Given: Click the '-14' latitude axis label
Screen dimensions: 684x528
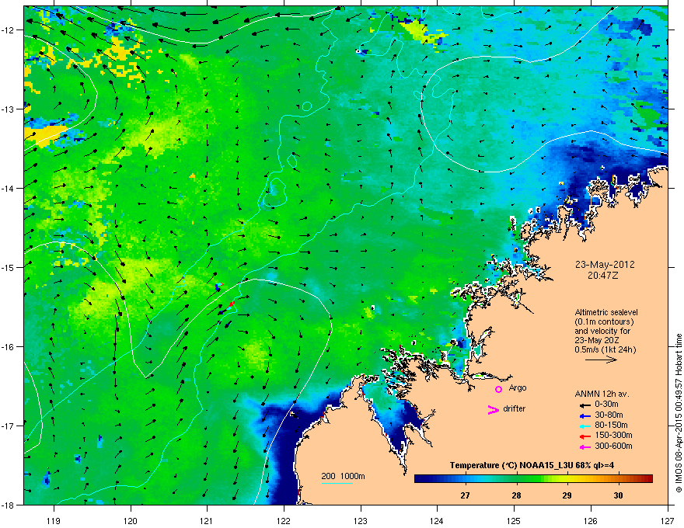Looking at the screenshot, I should 9,188.
